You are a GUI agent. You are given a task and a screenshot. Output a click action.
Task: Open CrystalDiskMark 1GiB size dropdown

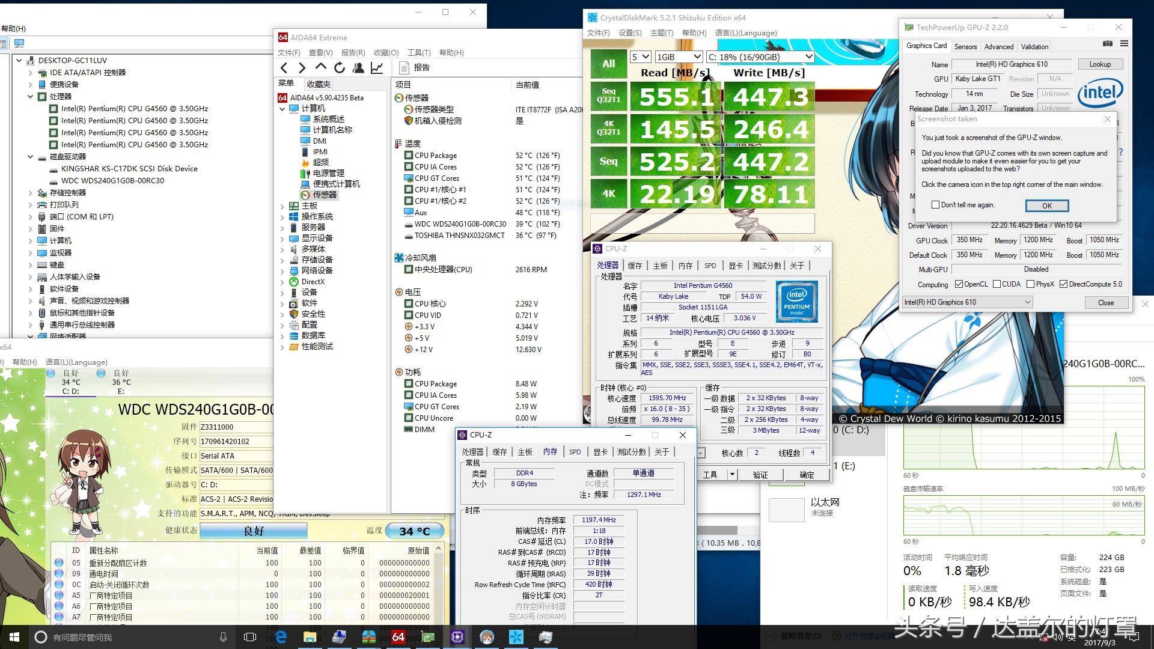[679, 57]
